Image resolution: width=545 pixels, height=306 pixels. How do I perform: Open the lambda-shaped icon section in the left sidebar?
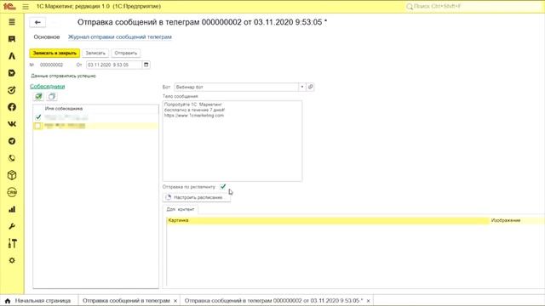(12, 56)
